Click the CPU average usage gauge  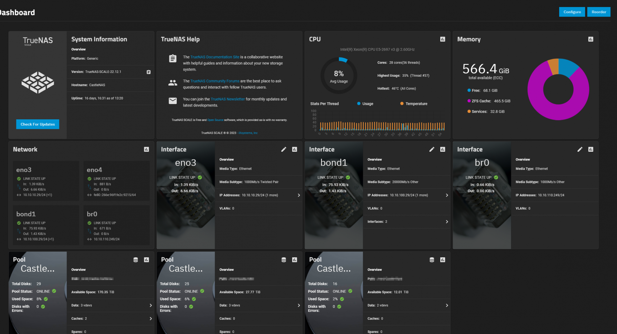(x=339, y=76)
